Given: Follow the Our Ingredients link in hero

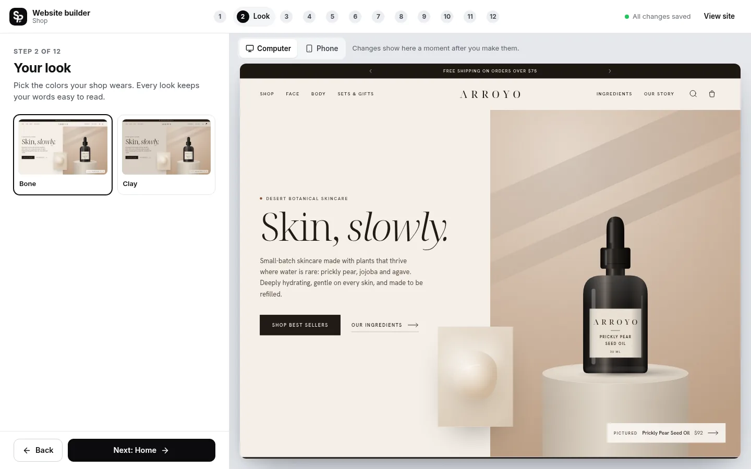Looking at the screenshot, I should pos(385,325).
